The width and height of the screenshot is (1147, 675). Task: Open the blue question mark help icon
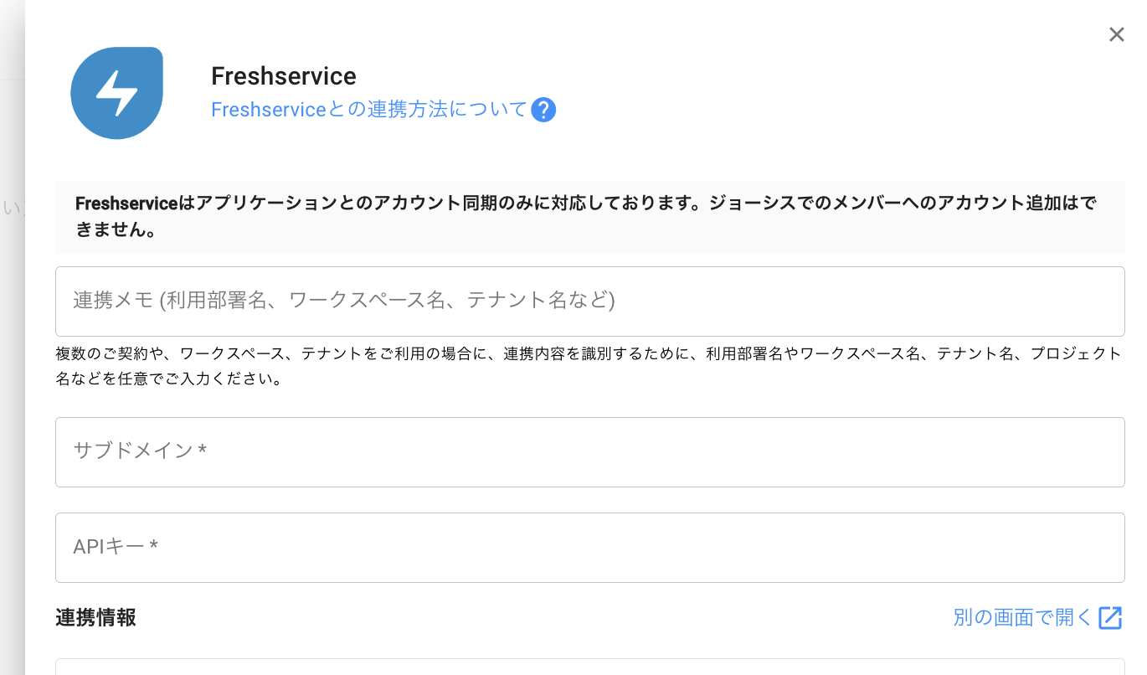[x=543, y=110]
